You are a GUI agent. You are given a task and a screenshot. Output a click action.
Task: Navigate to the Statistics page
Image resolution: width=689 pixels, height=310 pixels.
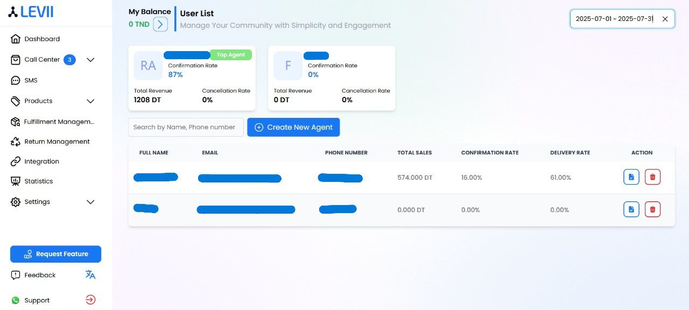click(38, 181)
